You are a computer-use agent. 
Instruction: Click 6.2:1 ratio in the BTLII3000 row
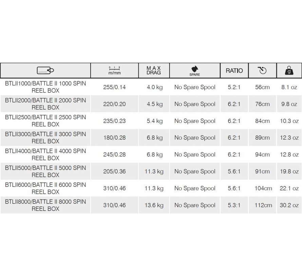coord(234,138)
